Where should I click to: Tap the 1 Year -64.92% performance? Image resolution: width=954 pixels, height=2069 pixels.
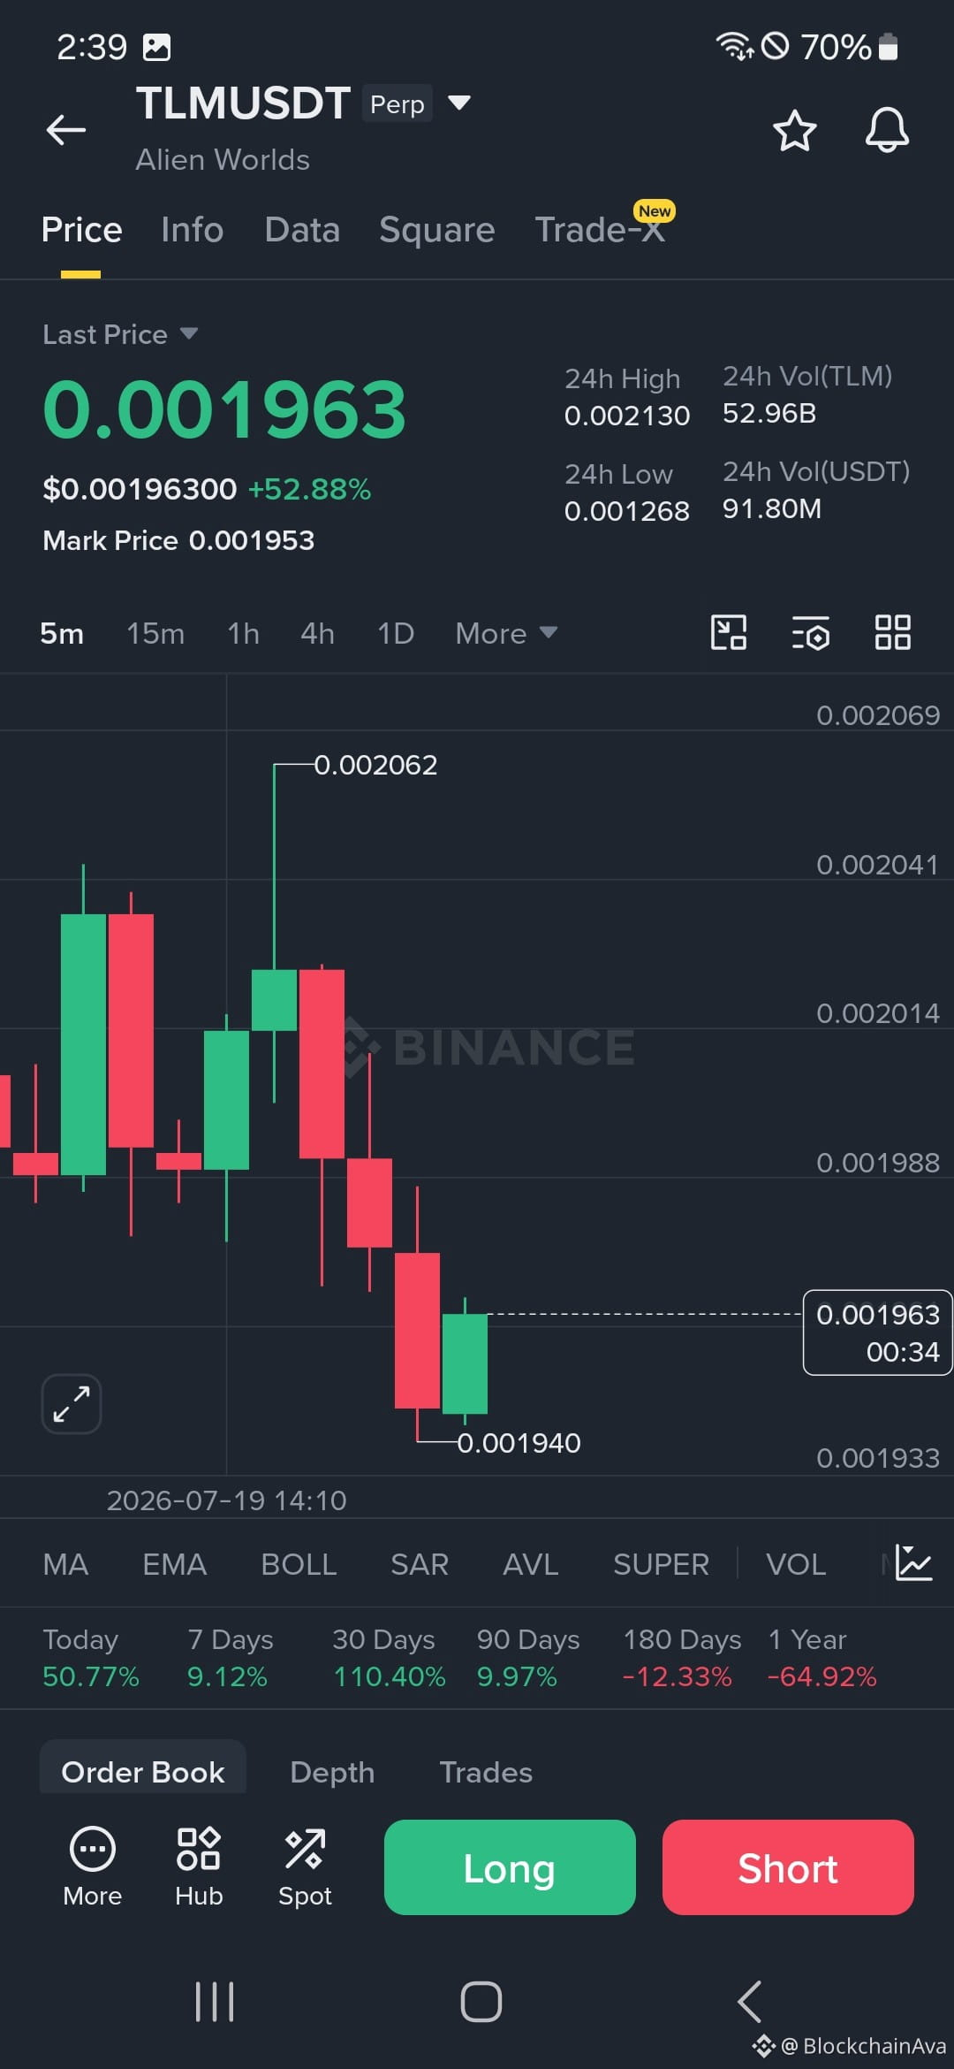[822, 1658]
